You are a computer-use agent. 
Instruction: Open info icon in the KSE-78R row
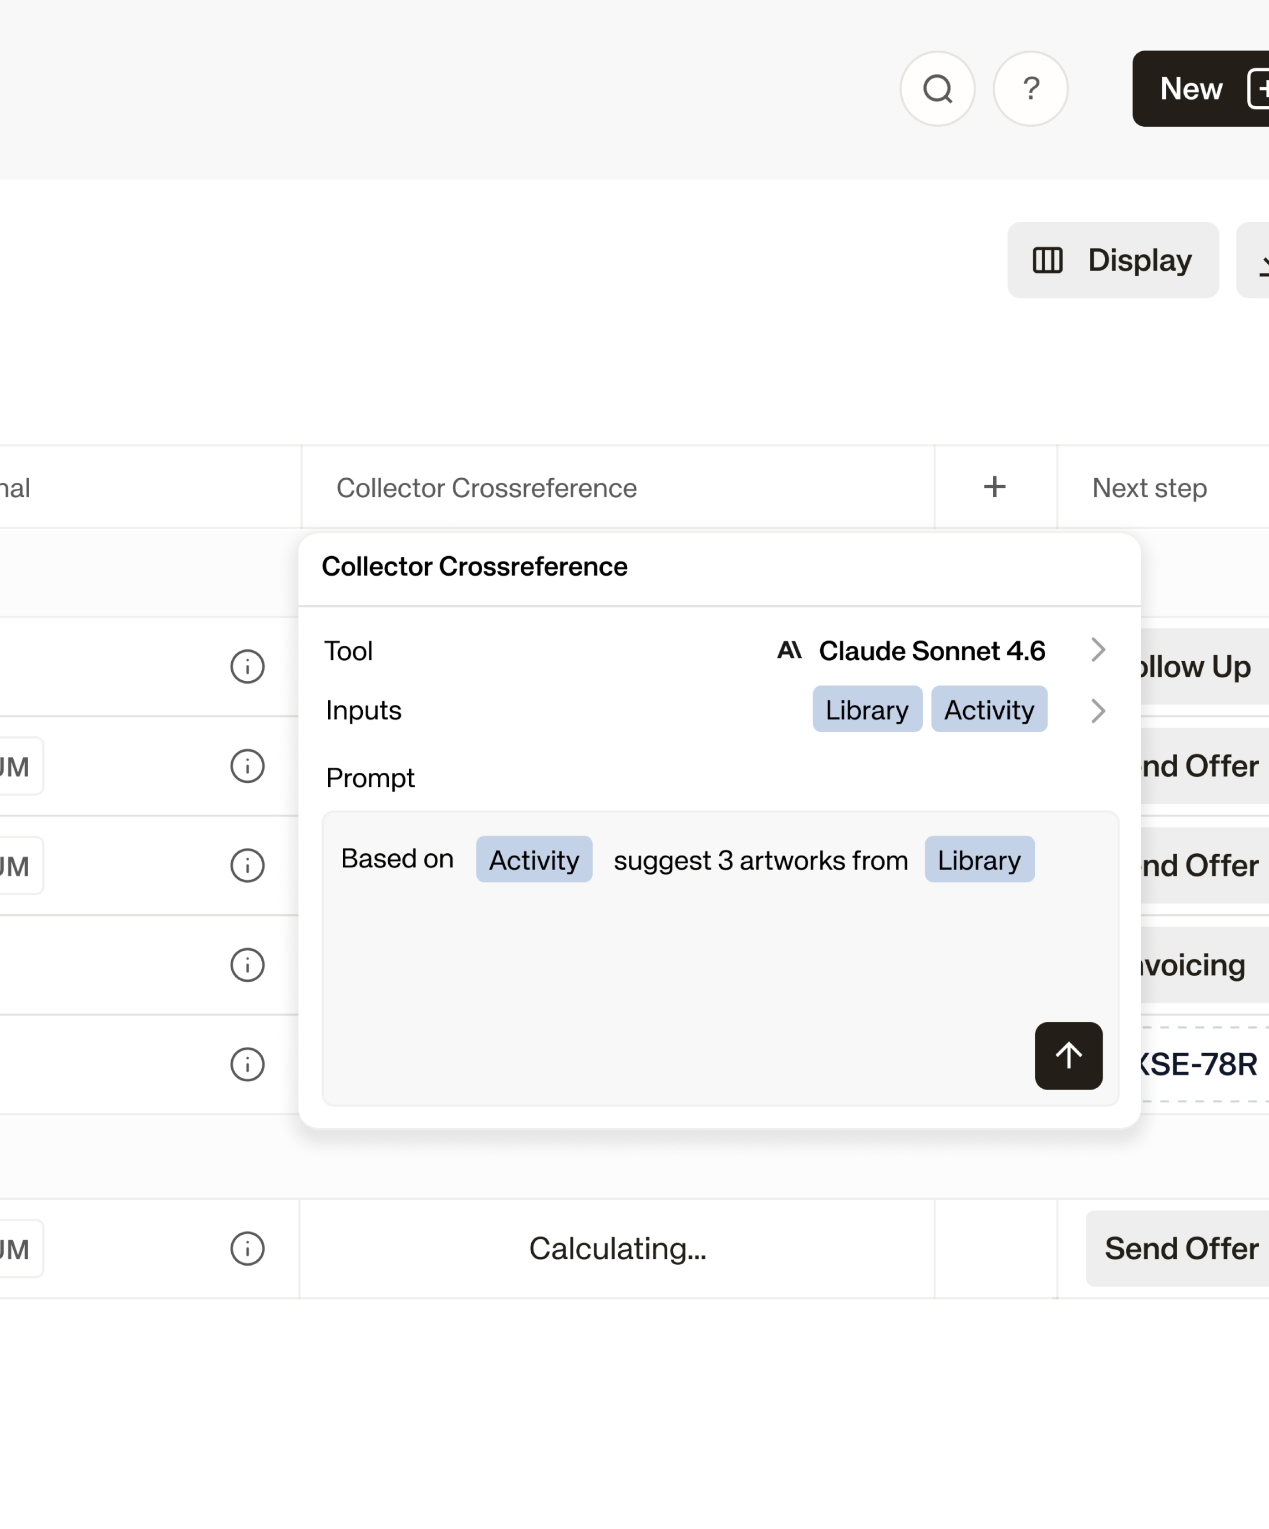pos(247,1064)
